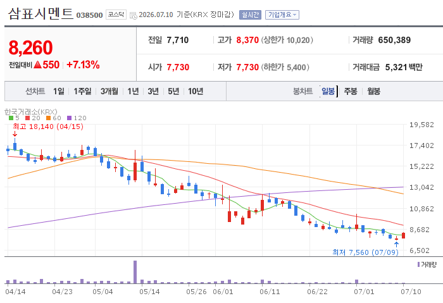Click the 한국거래소(KRX) chart label
Image resolution: width=443 pixels, height=303 pixels.
click(x=31, y=112)
